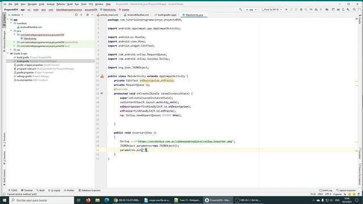Click the insertar.php URL in the code
Screen dimensions: 363x204
pos(185,141)
